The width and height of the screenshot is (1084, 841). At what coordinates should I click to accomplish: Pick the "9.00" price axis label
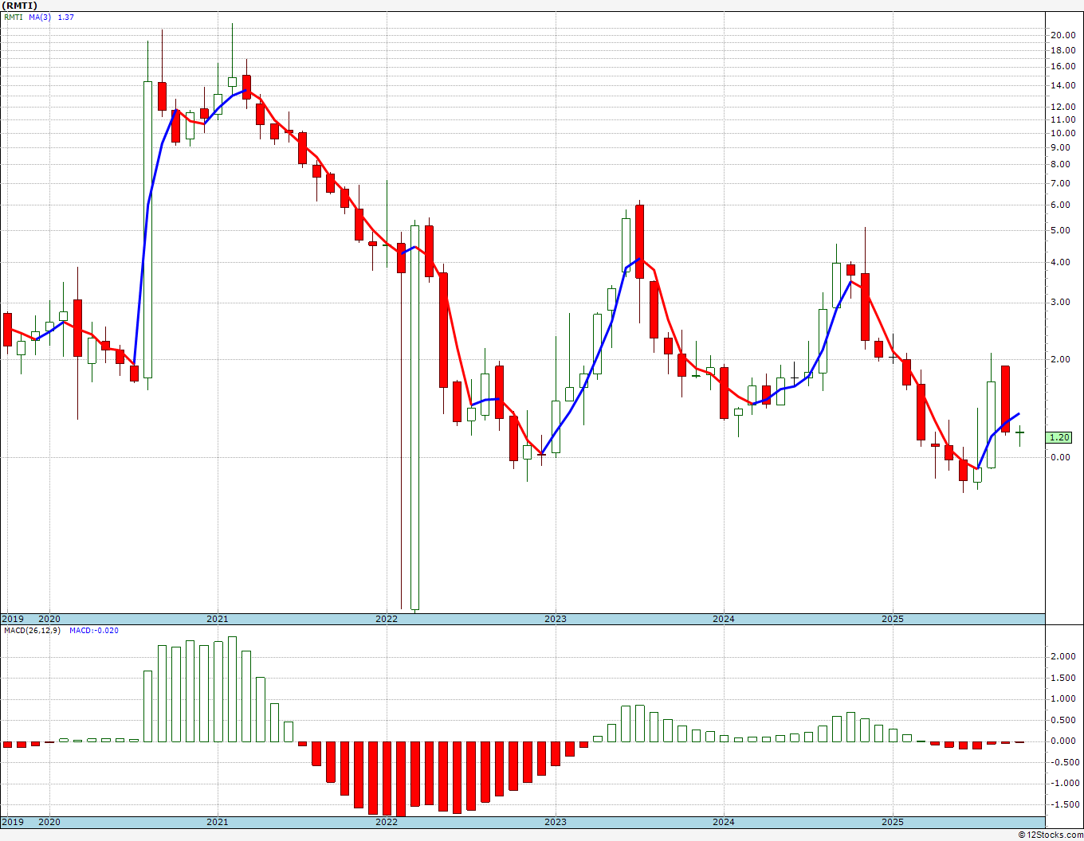[x=1061, y=147]
